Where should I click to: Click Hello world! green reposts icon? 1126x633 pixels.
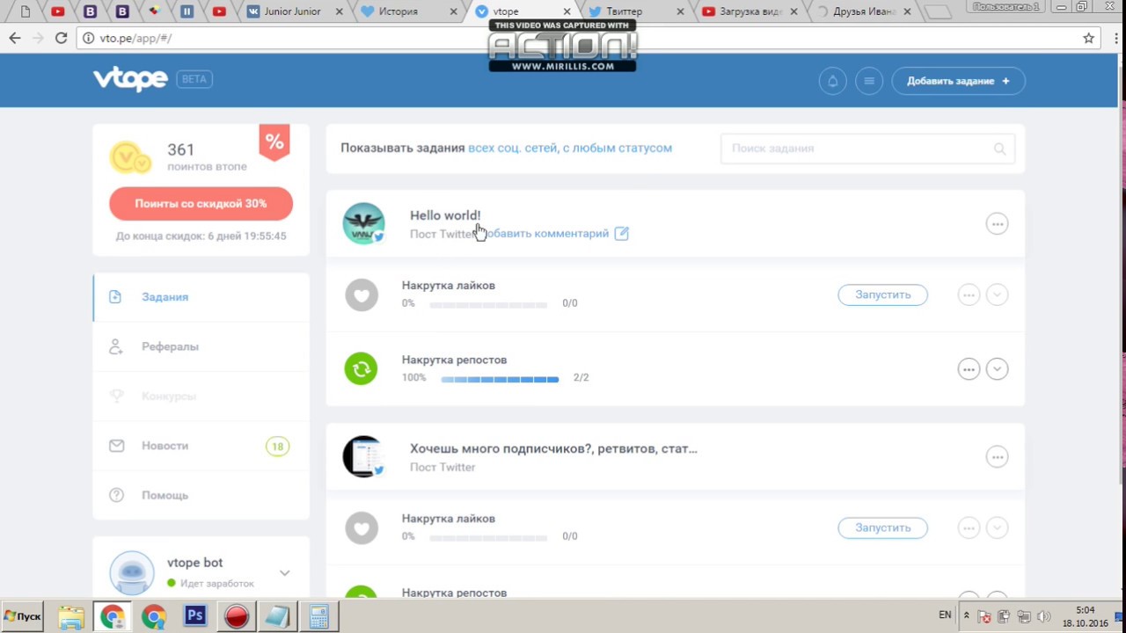point(362,369)
